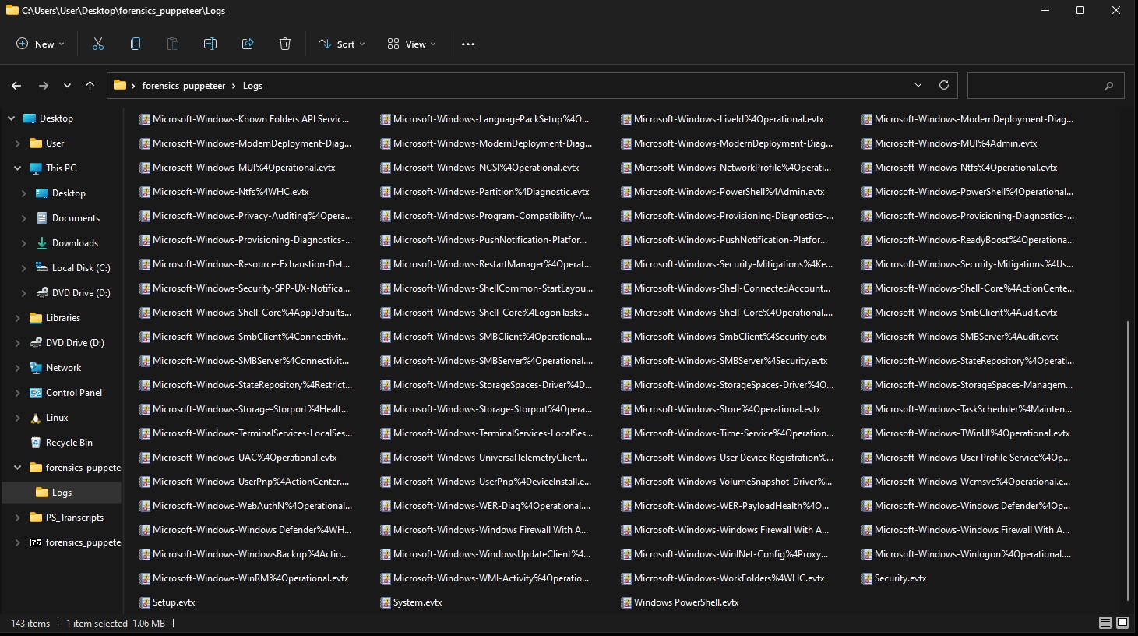Click the Share icon in toolbar
Image resolution: width=1138 pixels, height=636 pixels.
coord(248,44)
